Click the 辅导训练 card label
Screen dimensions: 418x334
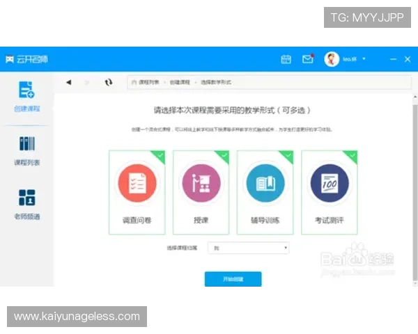[x=265, y=221]
